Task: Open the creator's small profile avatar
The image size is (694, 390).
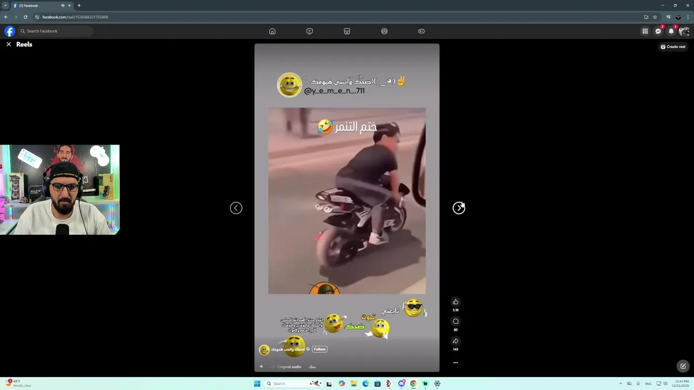Action: [264, 350]
